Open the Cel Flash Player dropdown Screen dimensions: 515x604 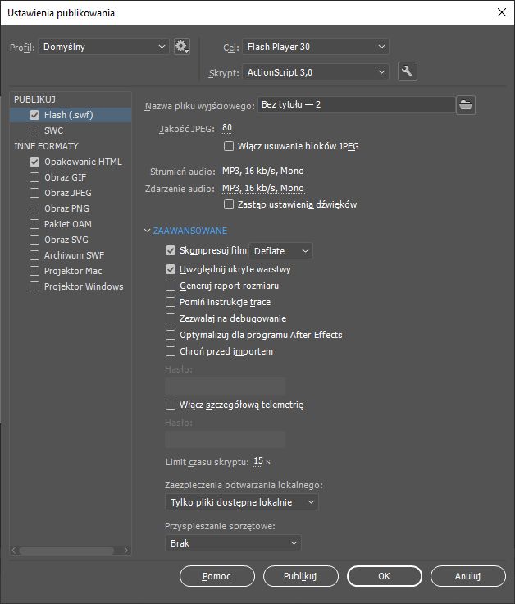coord(316,47)
